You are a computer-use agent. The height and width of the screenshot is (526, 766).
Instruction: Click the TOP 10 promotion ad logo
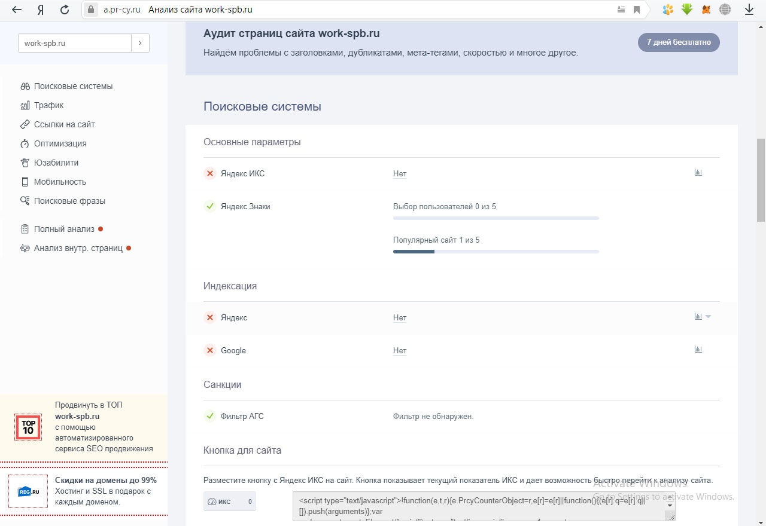(28, 427)
